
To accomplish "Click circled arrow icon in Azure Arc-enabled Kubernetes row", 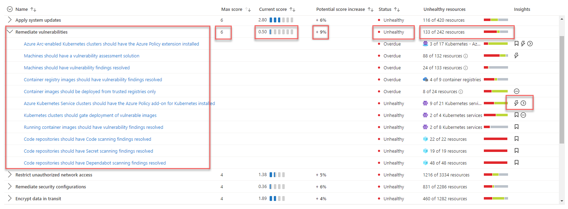I will (x=530, y=44).
